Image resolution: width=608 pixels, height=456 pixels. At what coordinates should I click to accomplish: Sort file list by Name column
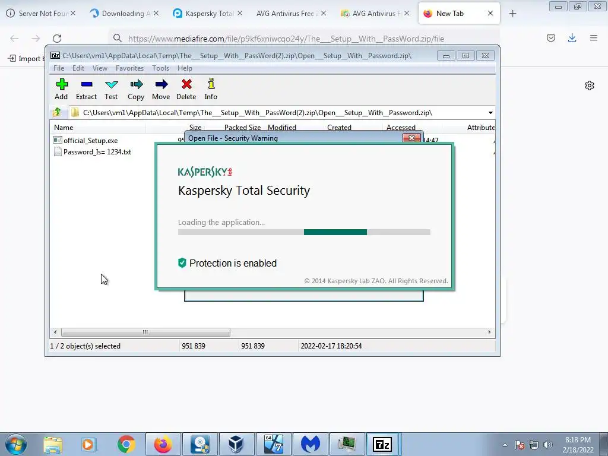pyautogui.click(x=64, y=128)
